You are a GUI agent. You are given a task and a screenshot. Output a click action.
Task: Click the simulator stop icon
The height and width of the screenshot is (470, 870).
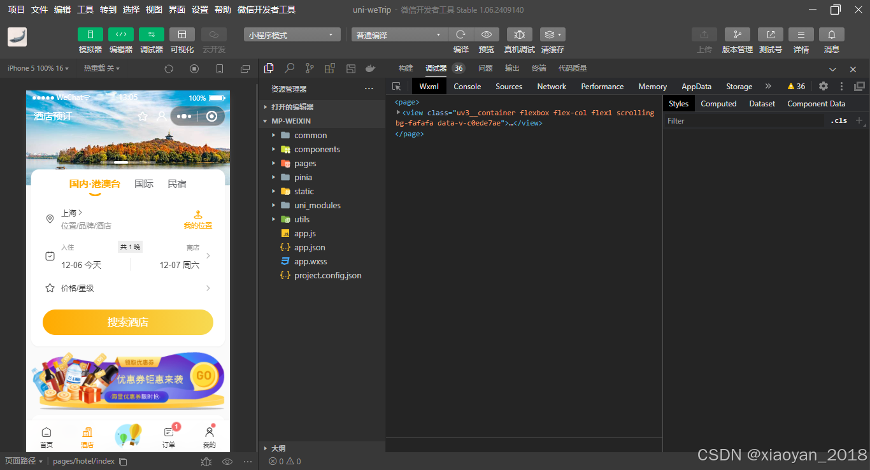click(x=194, y=69)
